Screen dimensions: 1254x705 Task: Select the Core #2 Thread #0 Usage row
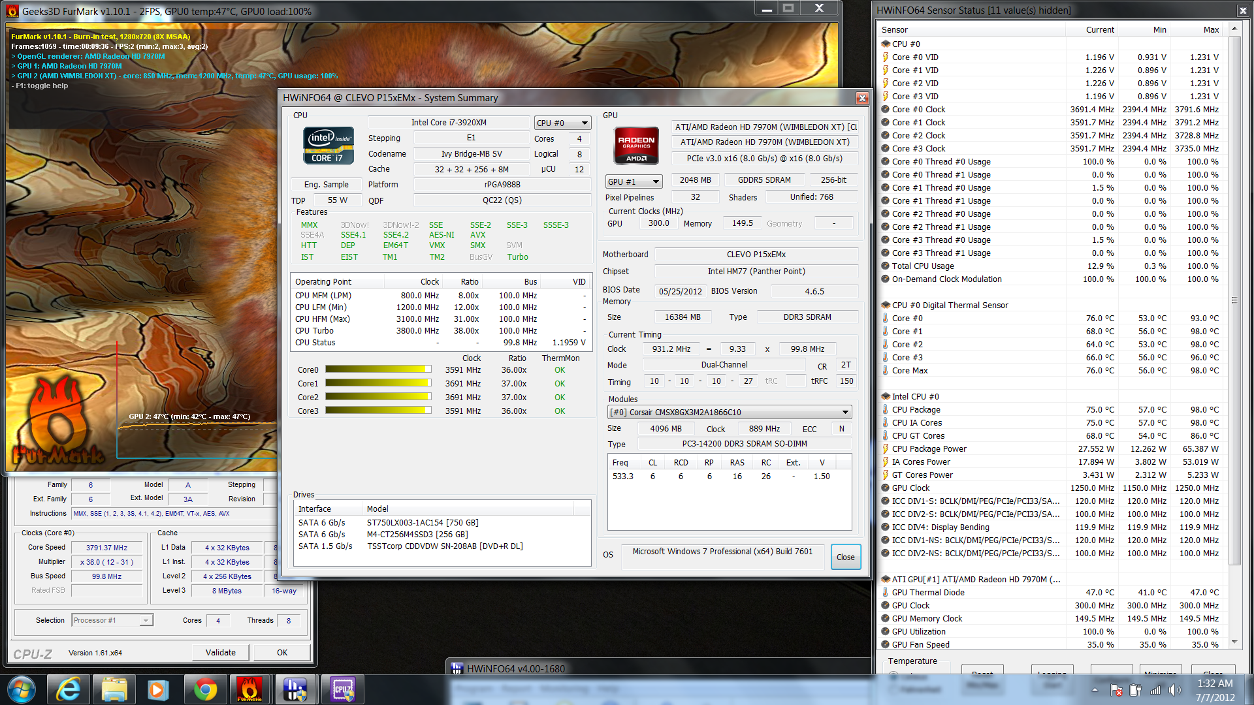tap(1052, 213)
